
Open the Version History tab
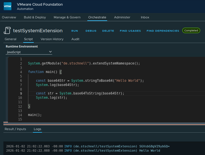pyautogui.click(x=52, y=39)
